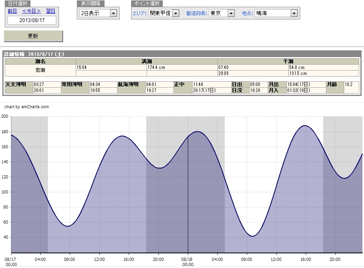Click the 若潮 tide name cell

(40, 70)
